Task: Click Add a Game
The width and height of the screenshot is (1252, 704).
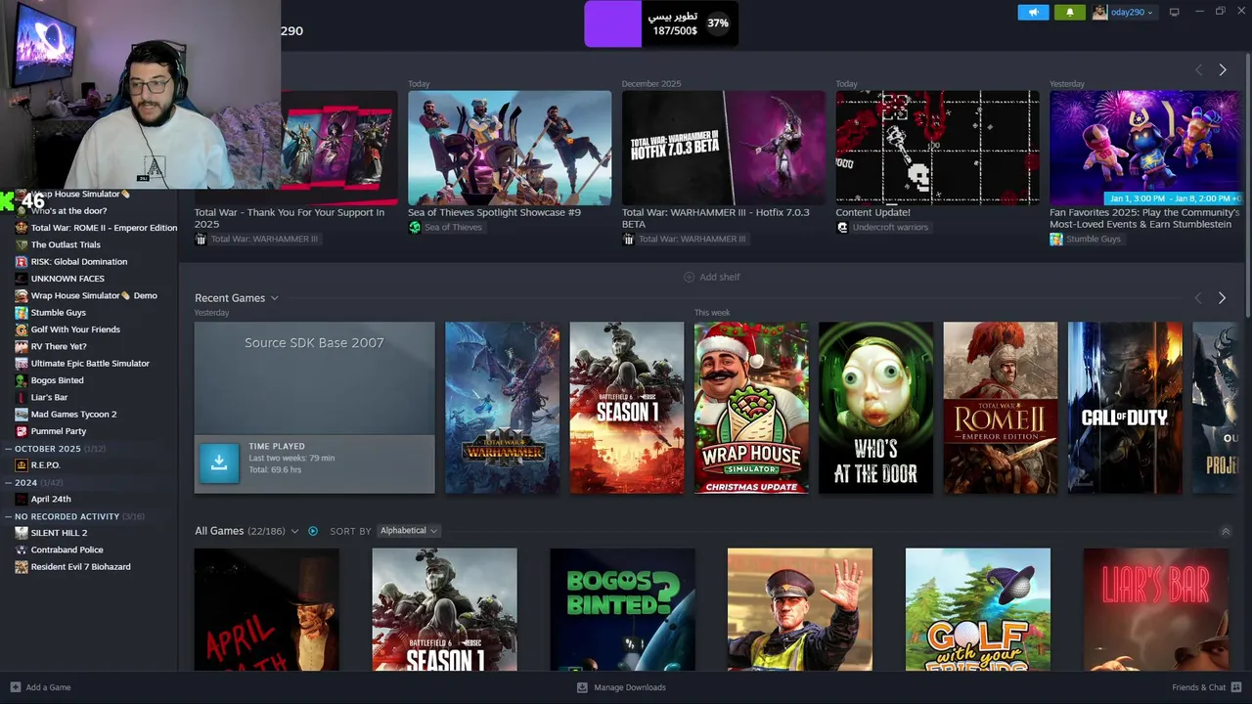Action: (40, 687)
